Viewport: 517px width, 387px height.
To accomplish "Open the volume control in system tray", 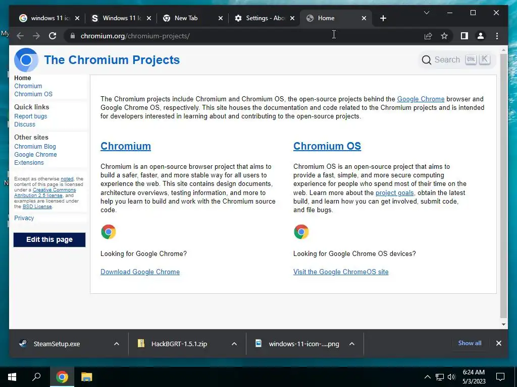I will 451,377.
